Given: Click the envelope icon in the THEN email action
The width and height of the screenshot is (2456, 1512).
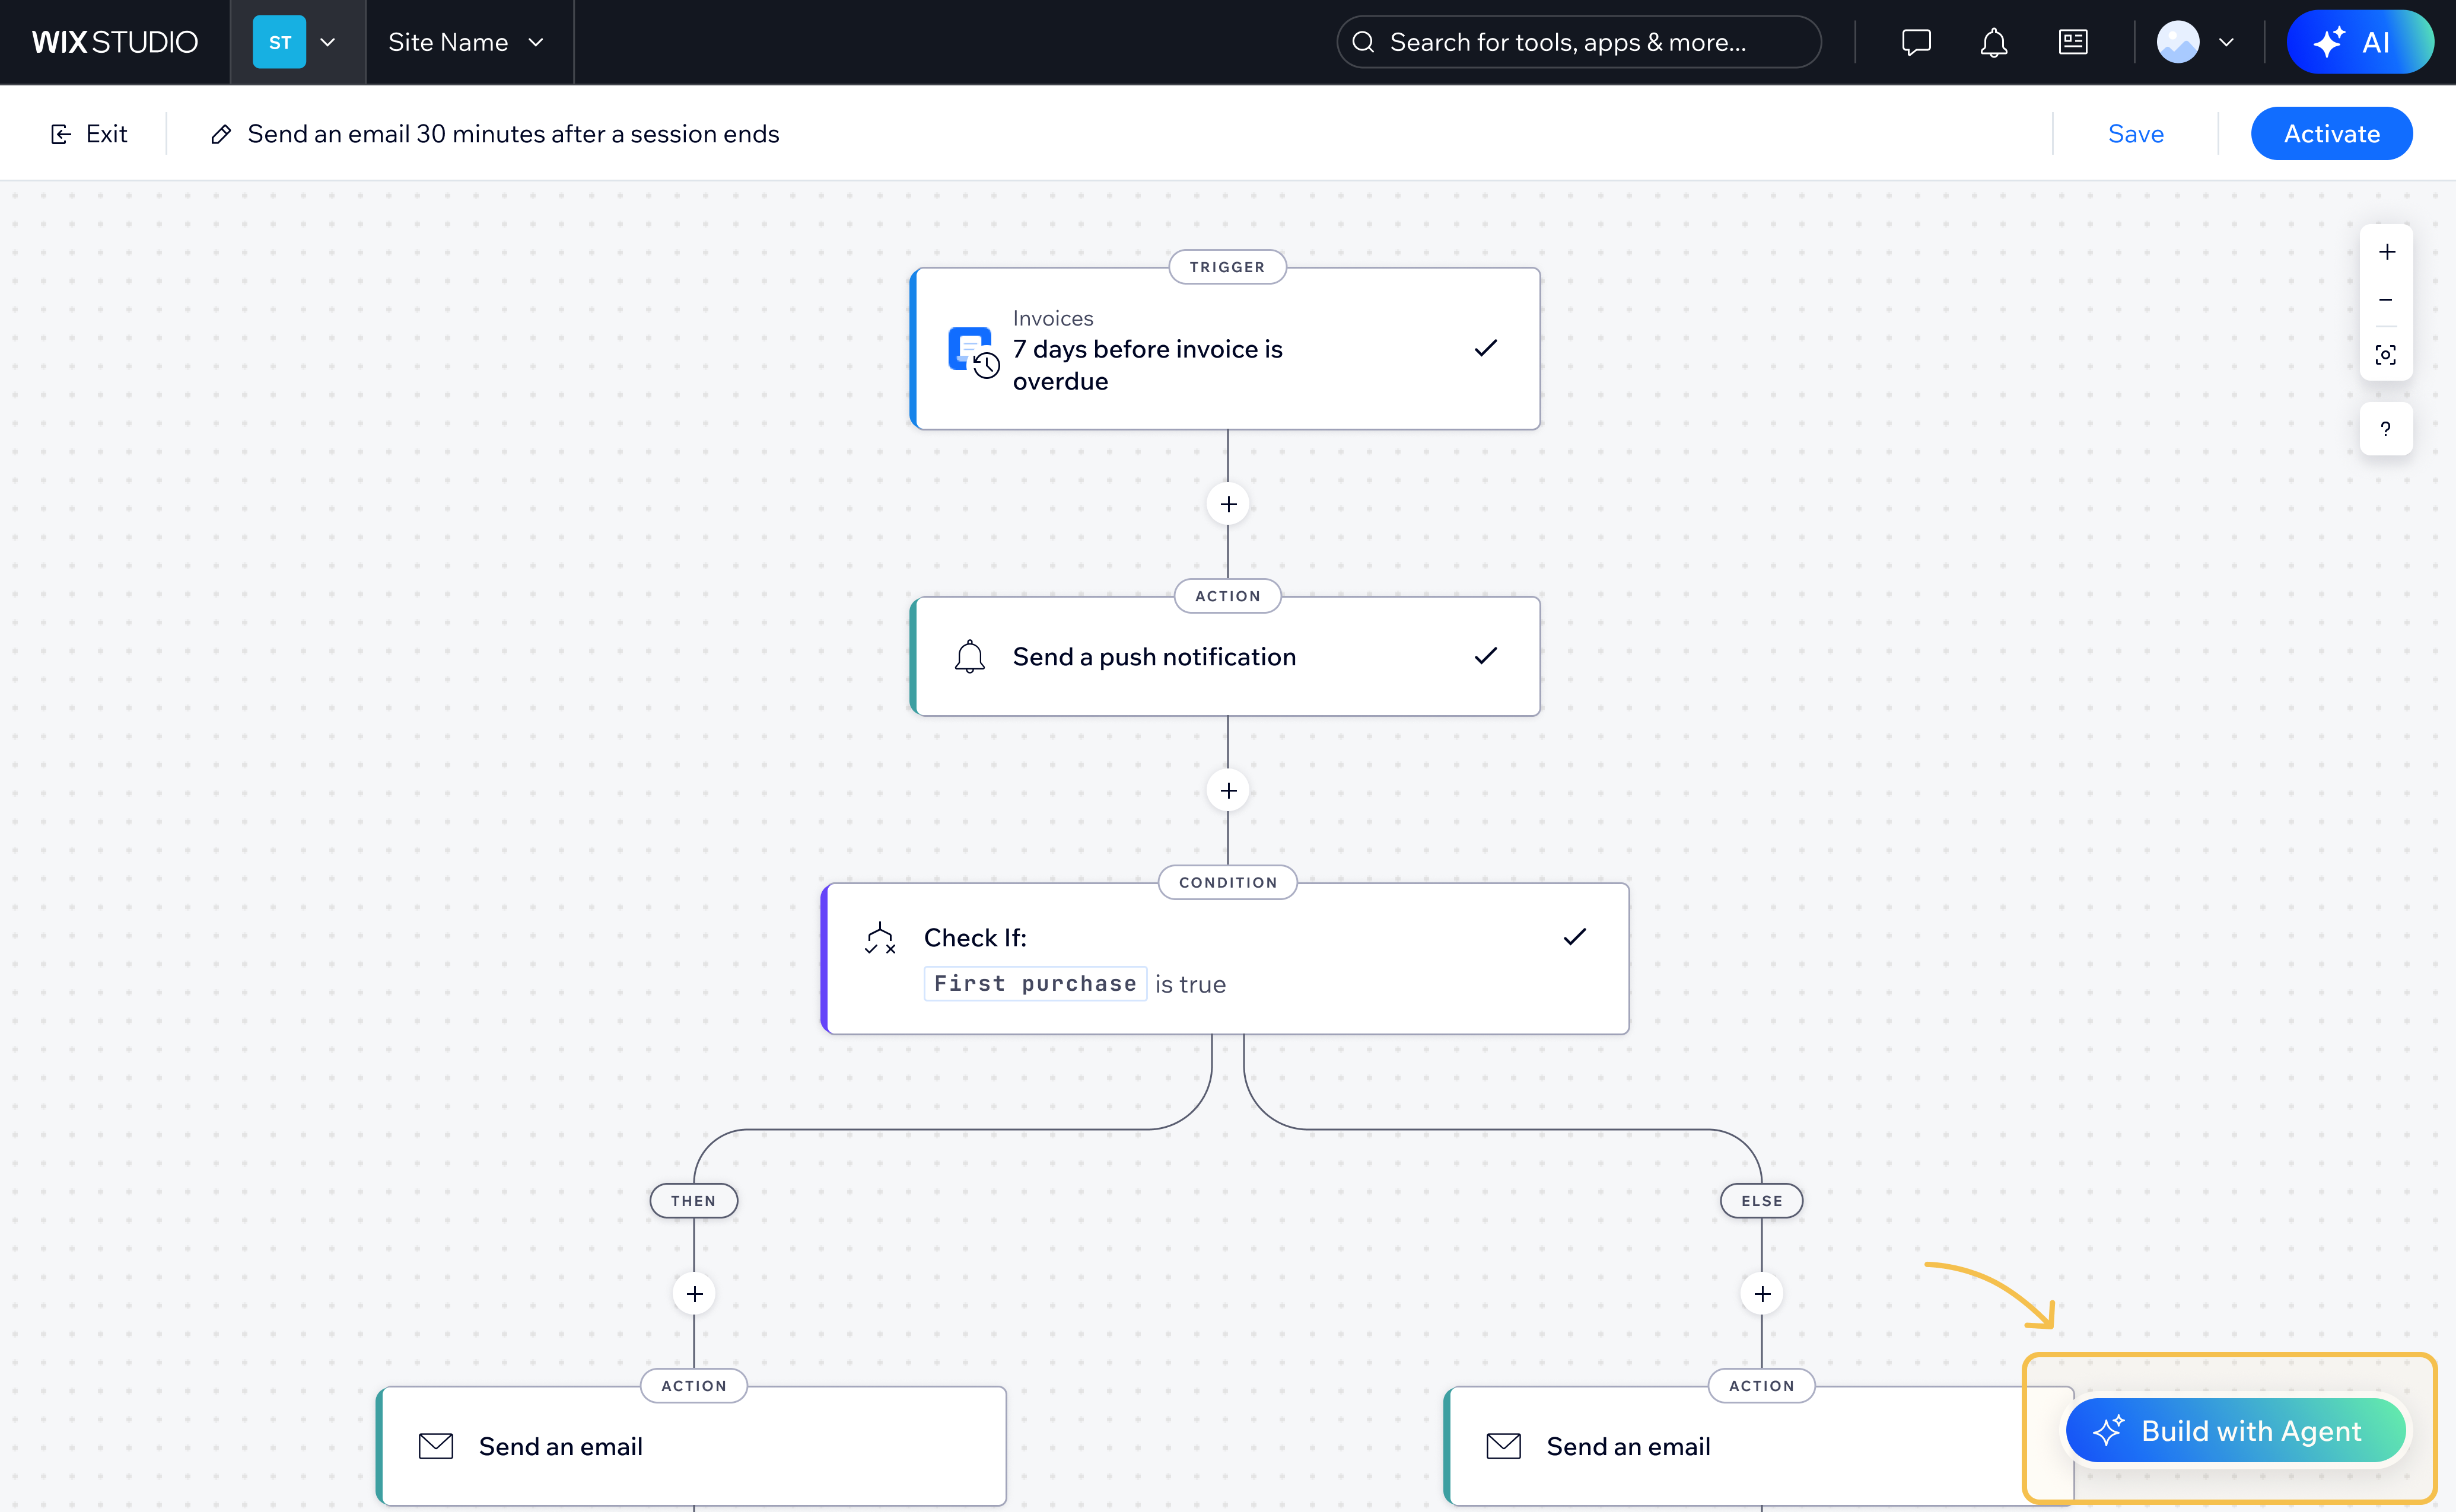Looking at the screenshot, I should [x=435, y=1446].
